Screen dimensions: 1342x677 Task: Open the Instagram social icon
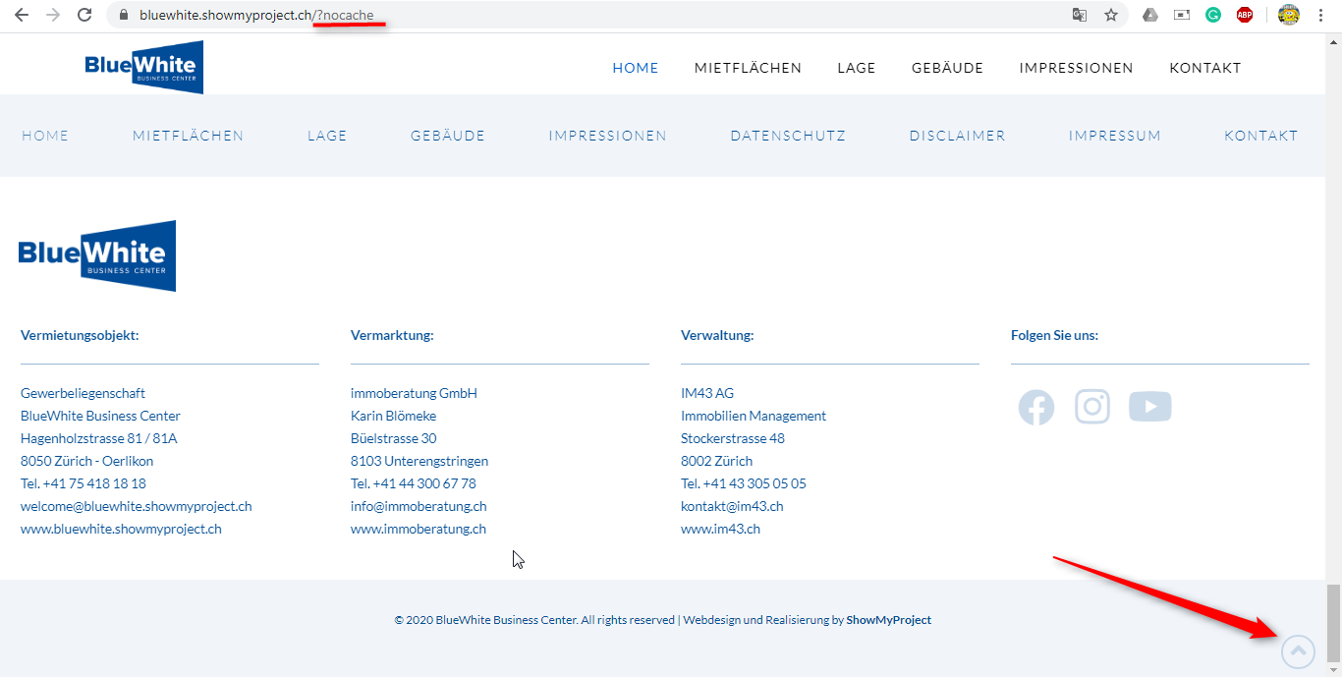pos(1092,407)
